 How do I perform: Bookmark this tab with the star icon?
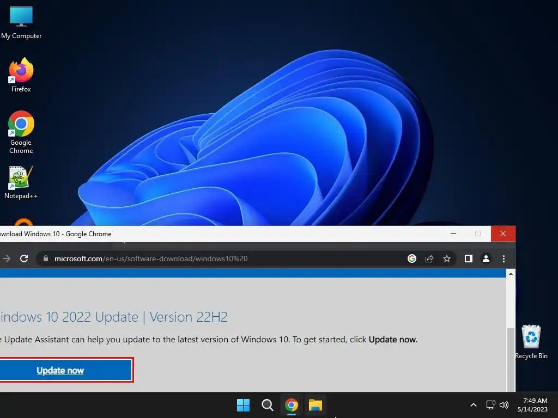pos(447,259)
